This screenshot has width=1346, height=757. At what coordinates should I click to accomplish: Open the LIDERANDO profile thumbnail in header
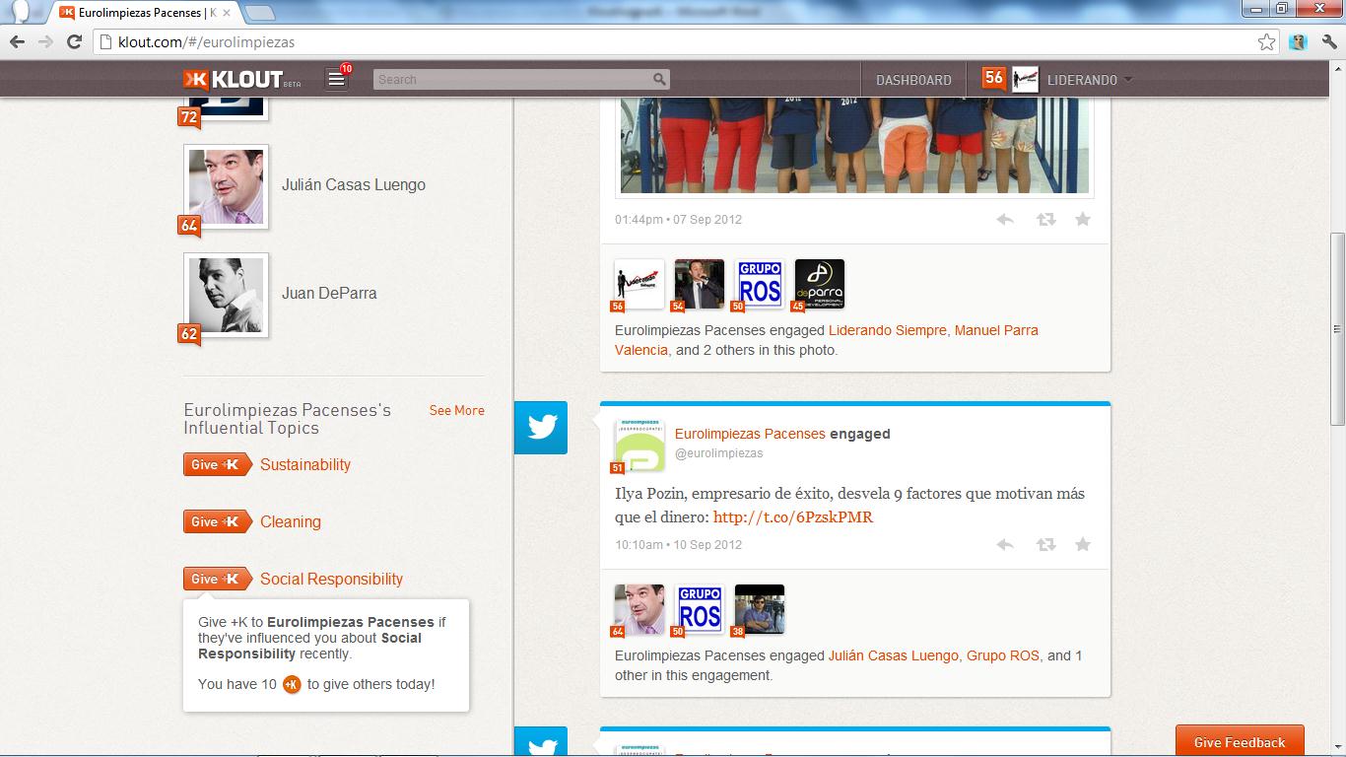click(1026, 80)
